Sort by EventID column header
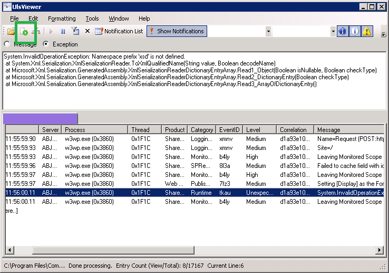This screenshot has width=389, height=273. click(x=229, y=130)
